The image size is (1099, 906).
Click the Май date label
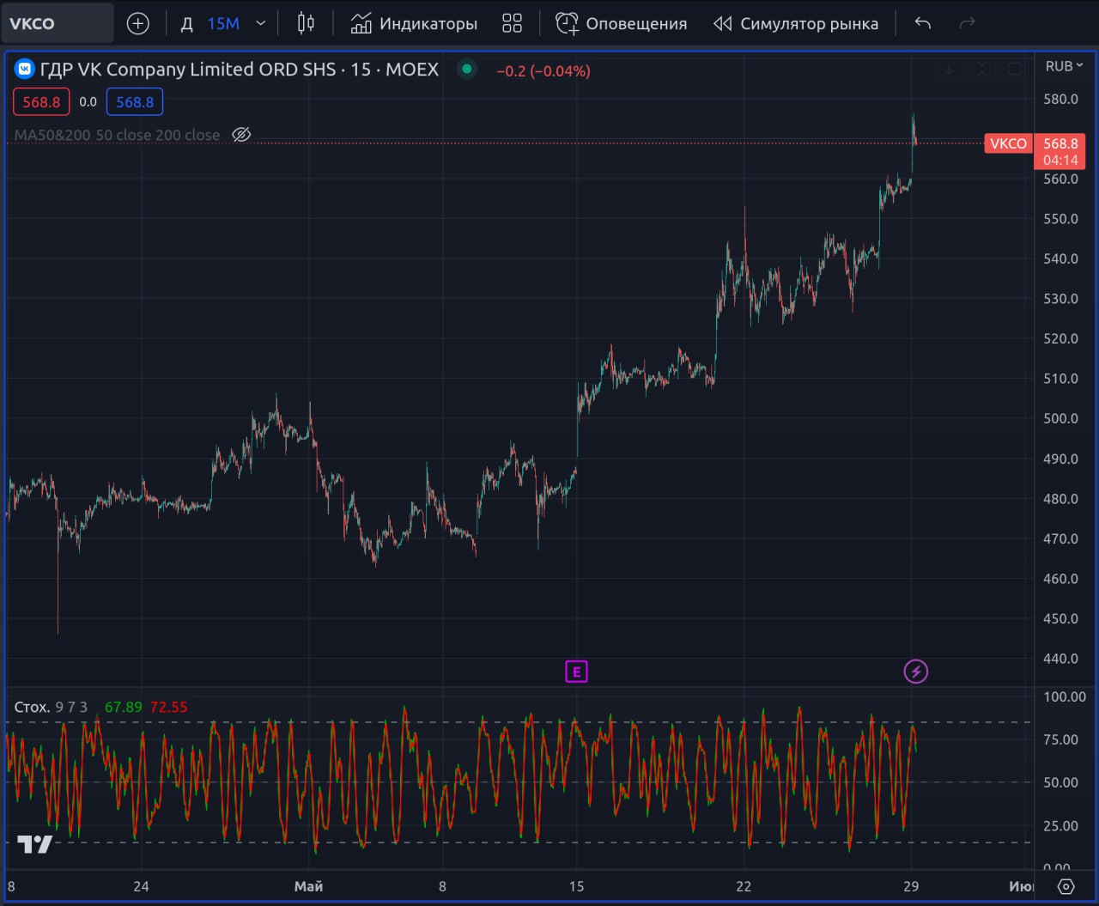click(308, 886)
